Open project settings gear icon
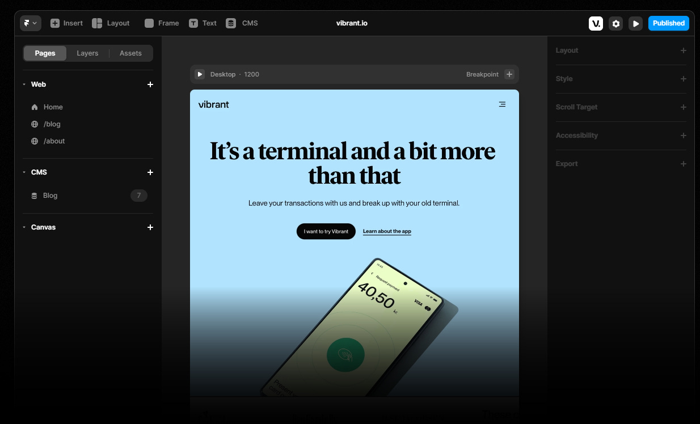This screenshot has height=424, width=700. point(615,23)
